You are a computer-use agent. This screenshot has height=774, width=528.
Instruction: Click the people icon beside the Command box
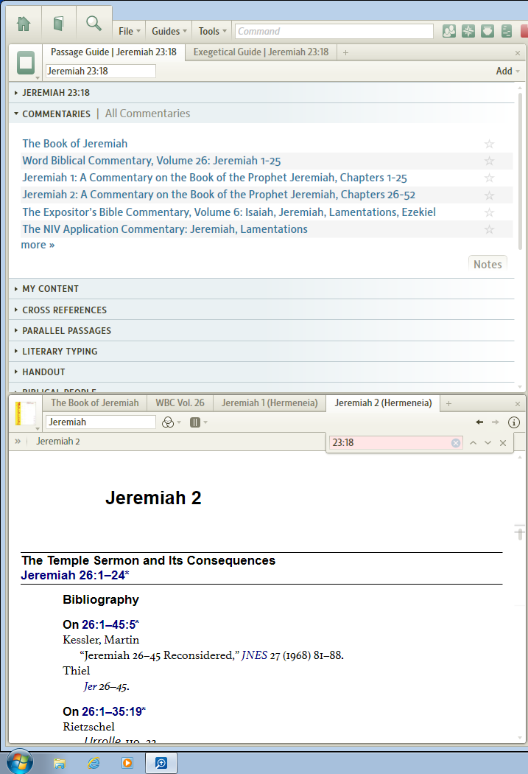448,31
